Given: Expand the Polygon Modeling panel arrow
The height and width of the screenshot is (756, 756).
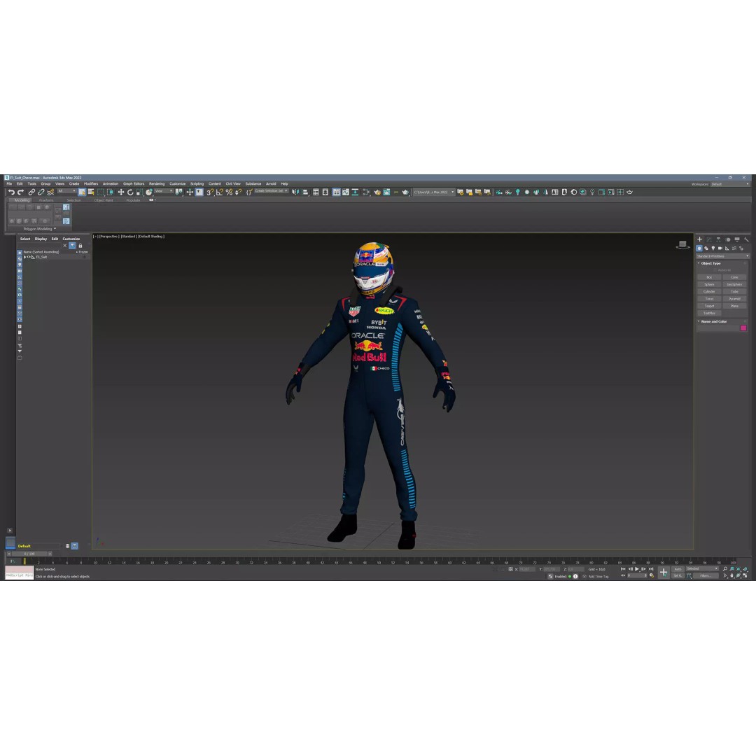Looking at the screenshot, I should tap(55, 229).
